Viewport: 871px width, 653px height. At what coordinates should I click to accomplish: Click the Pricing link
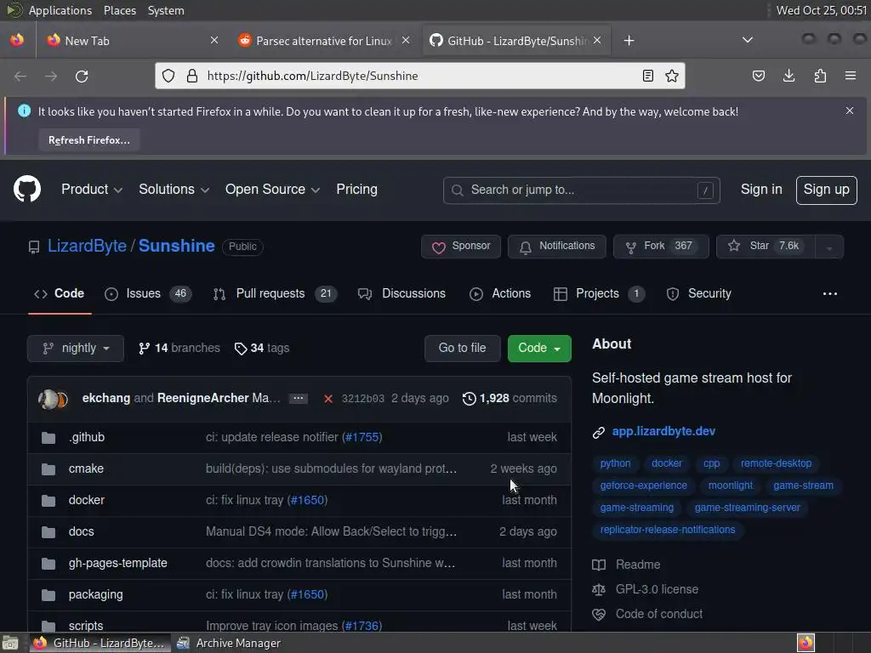click(356, 190)
